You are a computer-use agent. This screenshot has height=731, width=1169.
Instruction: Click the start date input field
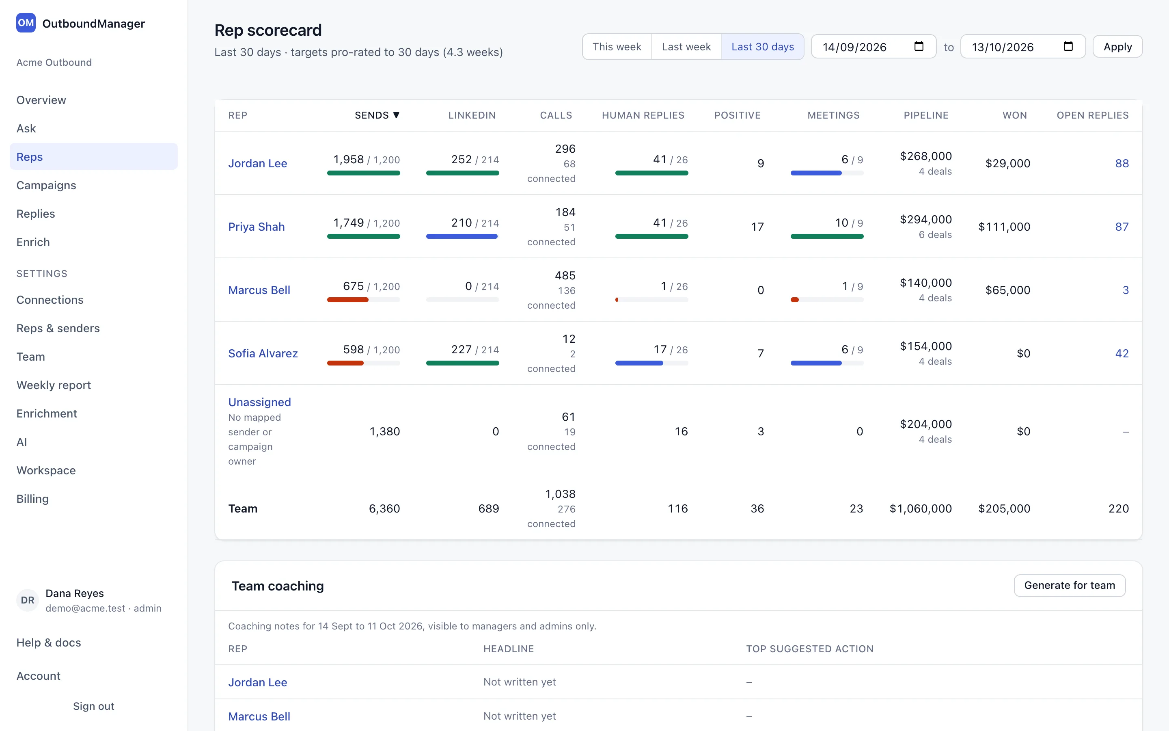pos(874,47)
